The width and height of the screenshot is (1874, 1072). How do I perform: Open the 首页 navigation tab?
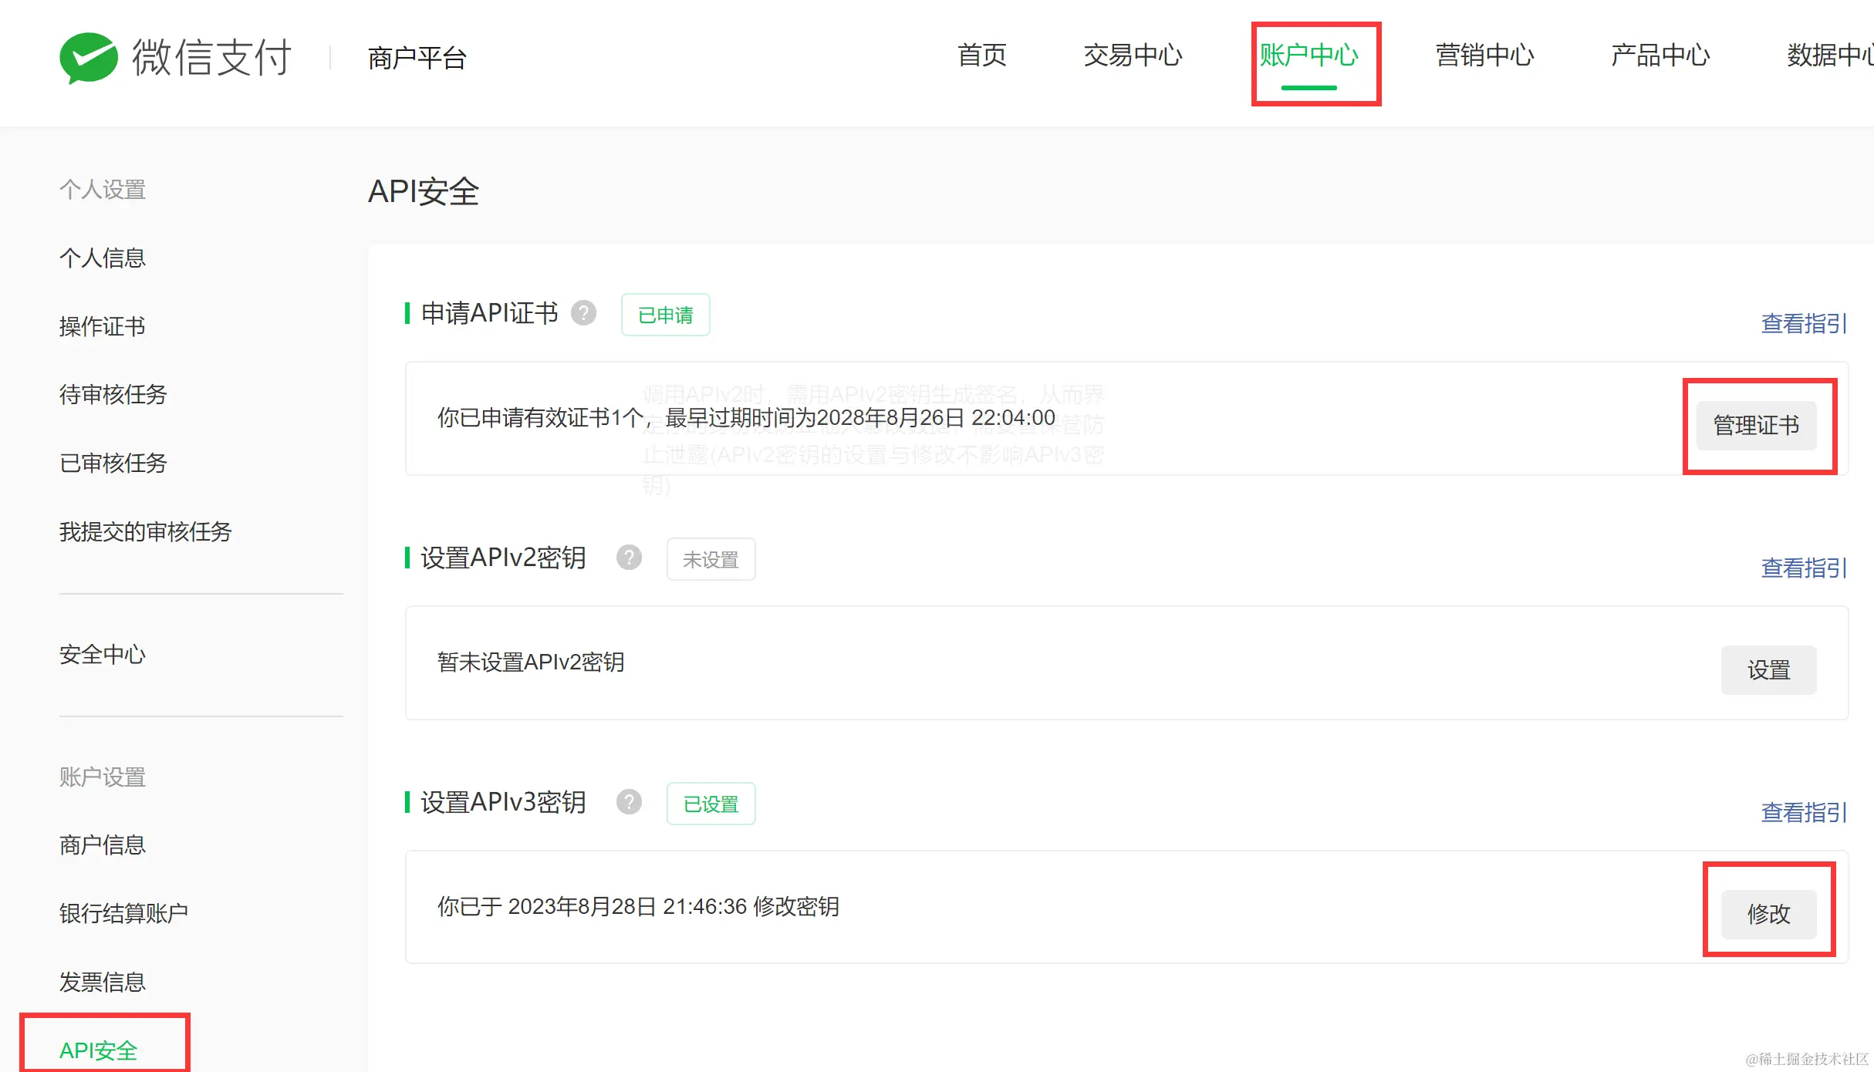coord(981,56)
